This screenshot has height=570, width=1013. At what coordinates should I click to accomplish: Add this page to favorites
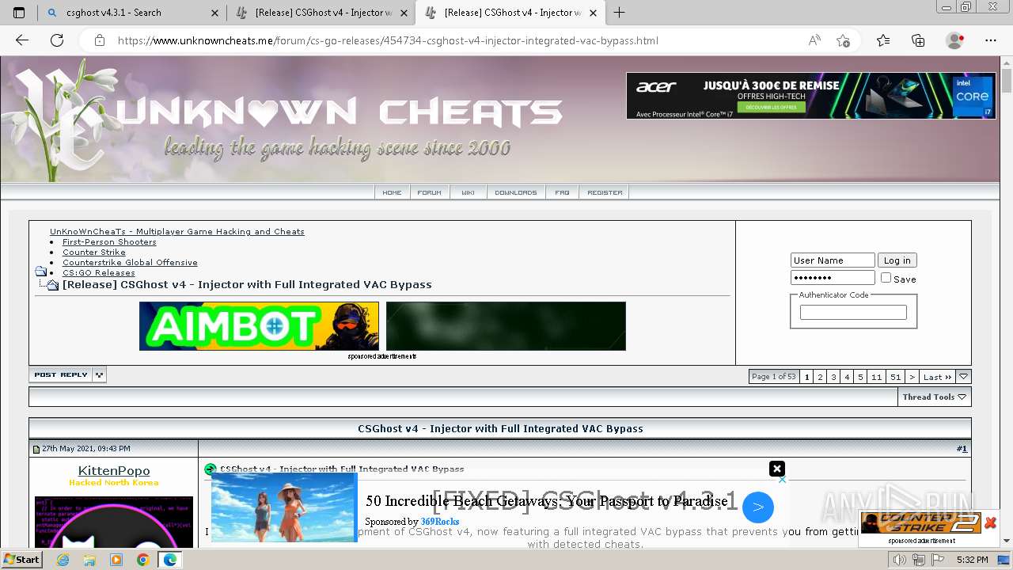tap(843, 40)
